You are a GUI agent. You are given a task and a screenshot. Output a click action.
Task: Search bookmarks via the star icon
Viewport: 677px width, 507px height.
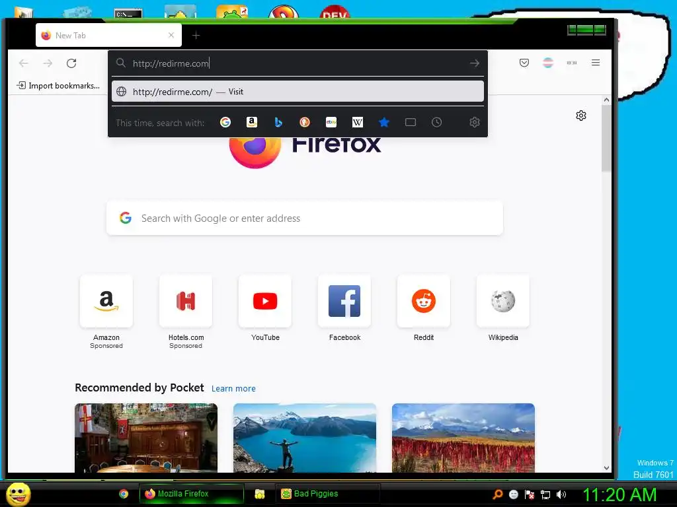(x=384, y=122)
